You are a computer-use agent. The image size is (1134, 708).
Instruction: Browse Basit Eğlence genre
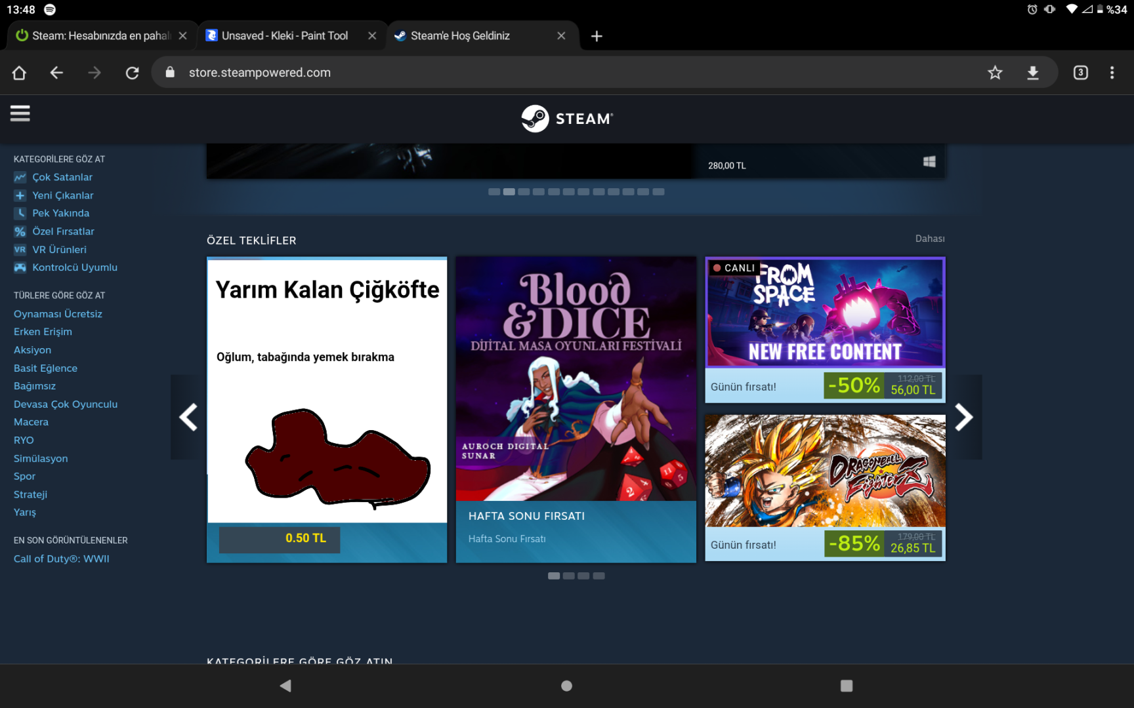[x=45, y=368]
